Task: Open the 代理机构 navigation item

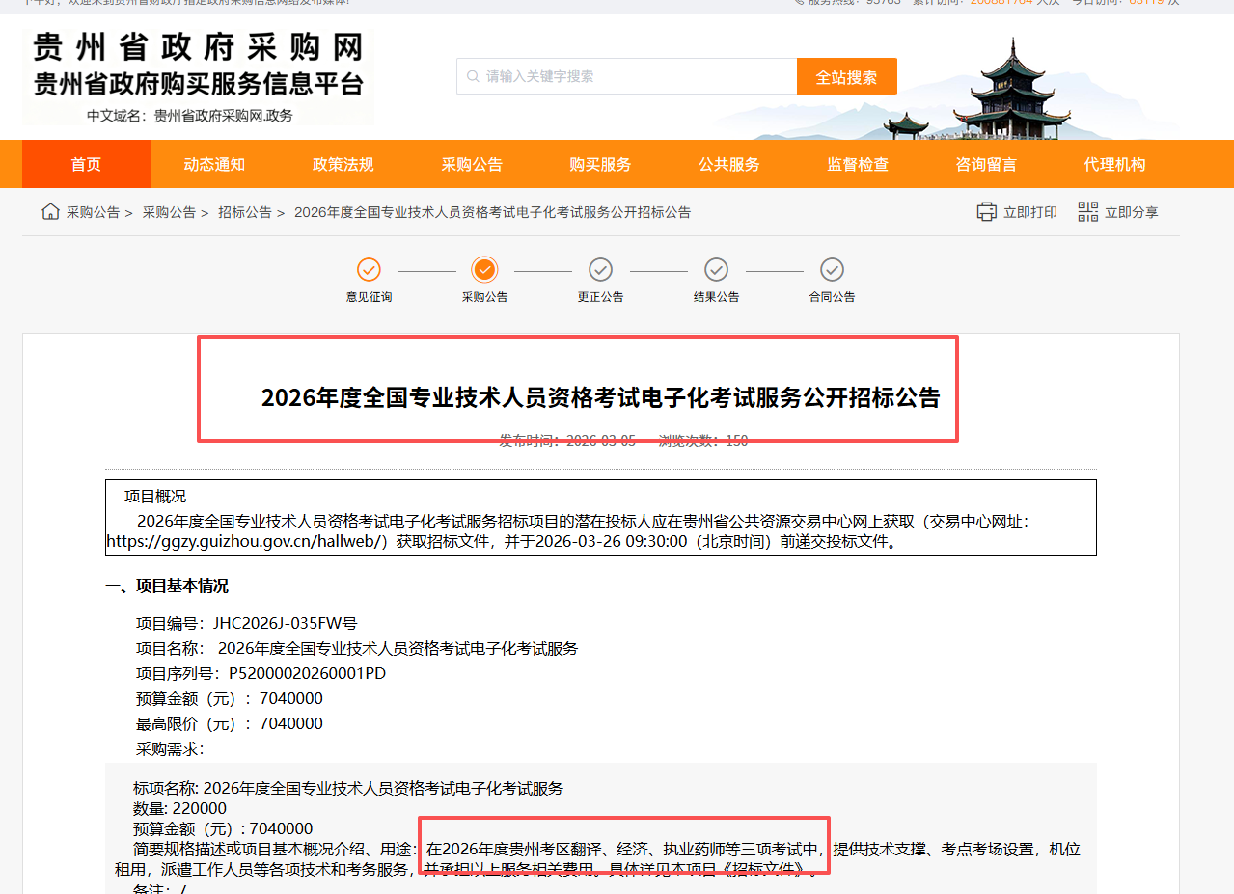Action: 1114,164
